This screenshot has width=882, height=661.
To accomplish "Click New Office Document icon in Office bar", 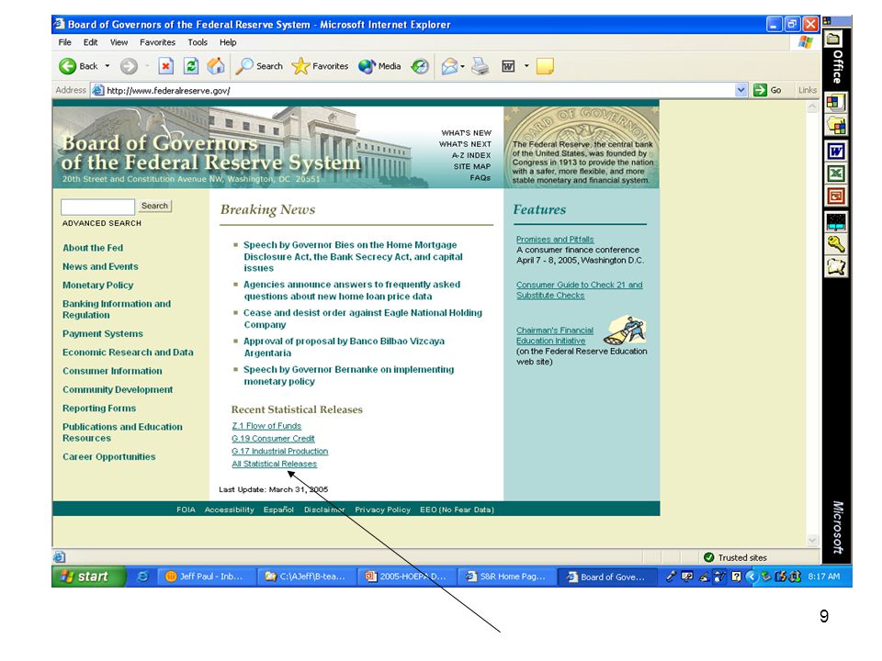I will tap(835, 102).
